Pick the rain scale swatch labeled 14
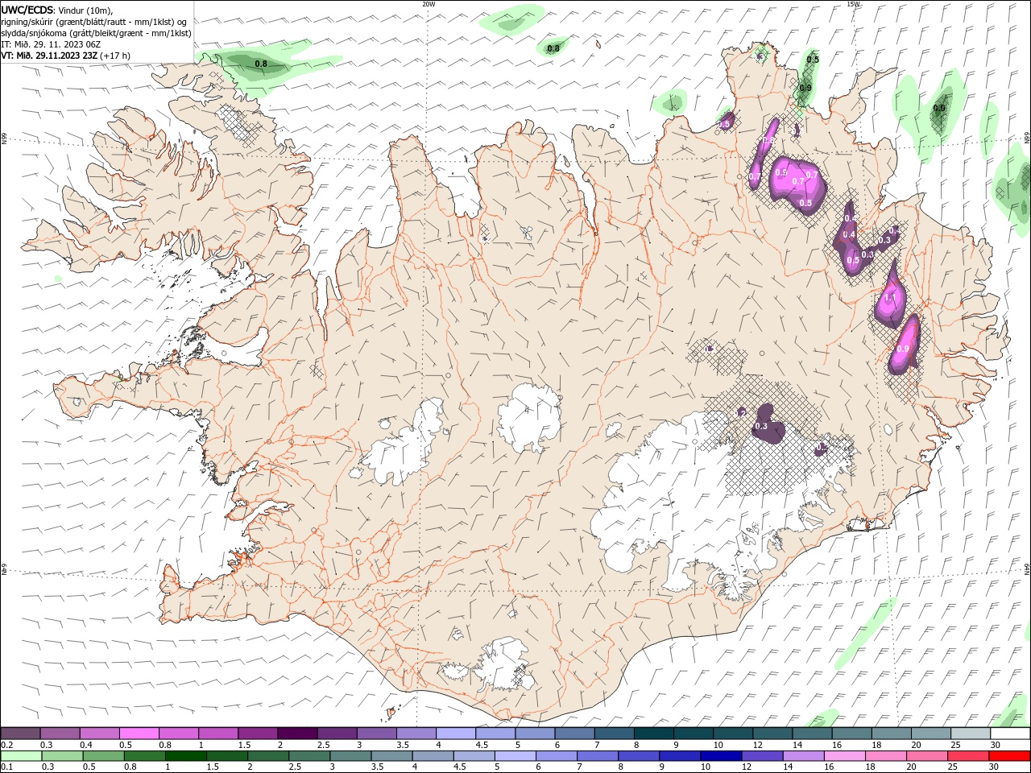This screenshot has width=1031, height=773. (x=803, y=756)
